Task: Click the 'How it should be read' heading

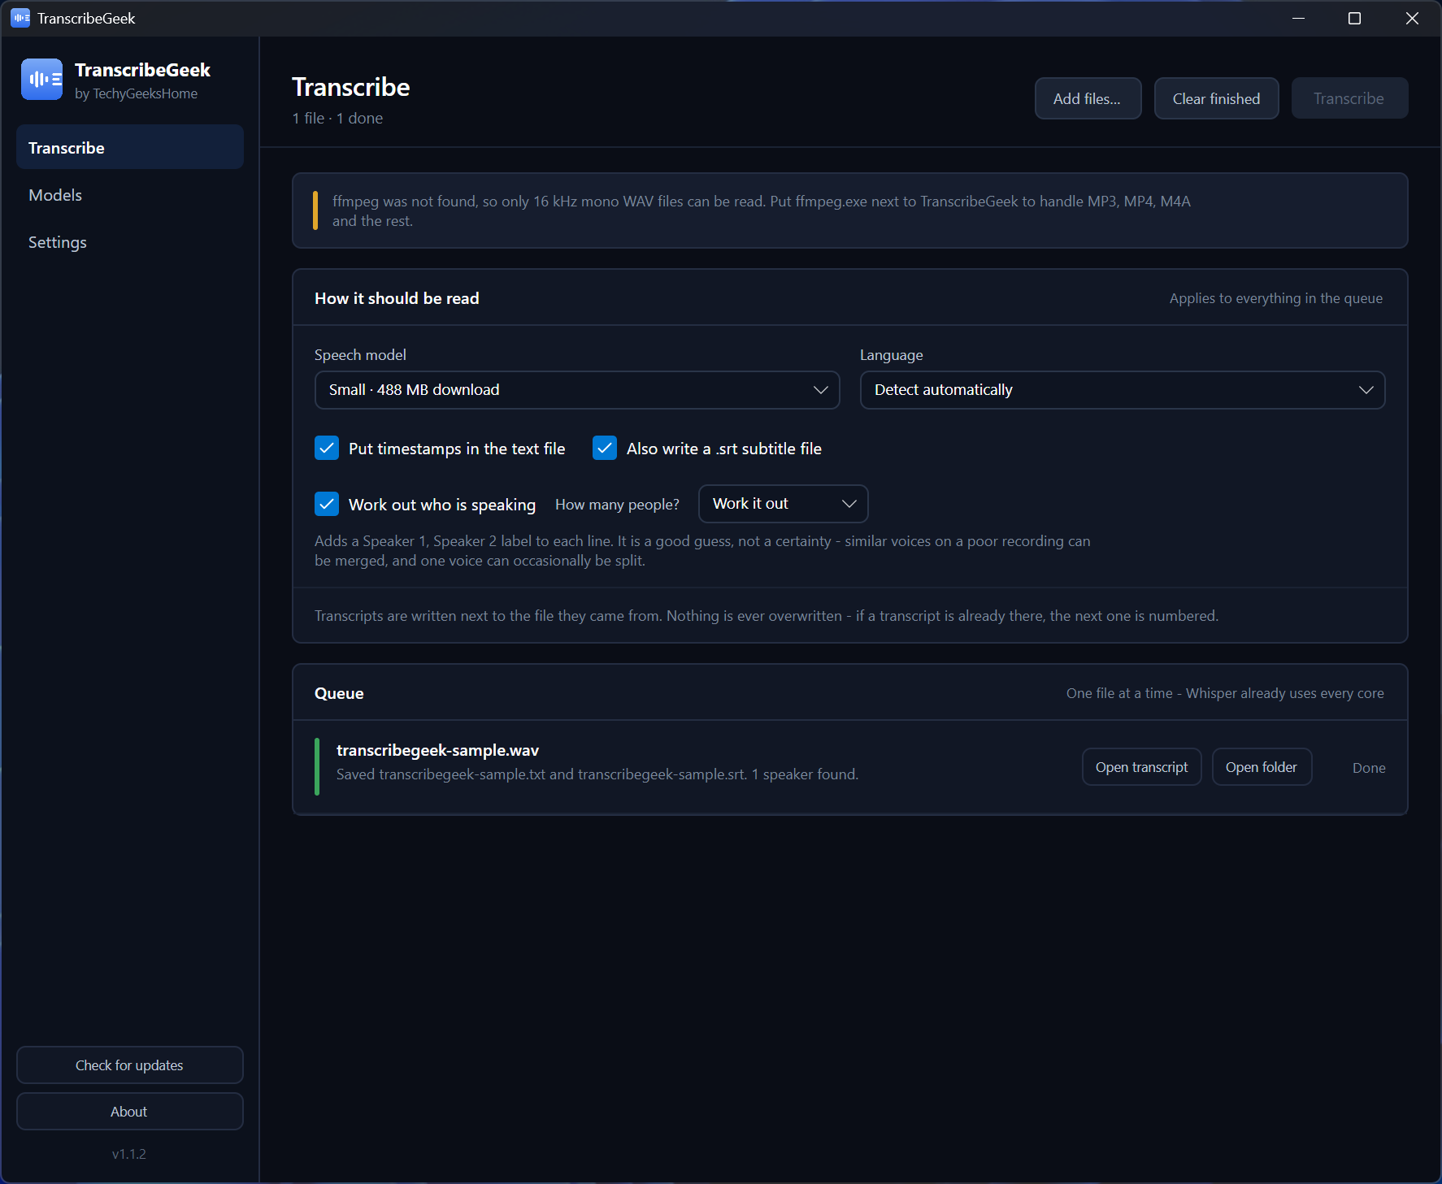Action: pyautogui.click(x=397, y=298)
